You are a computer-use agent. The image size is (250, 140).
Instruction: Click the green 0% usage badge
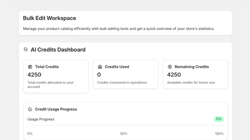pos(219,119)
